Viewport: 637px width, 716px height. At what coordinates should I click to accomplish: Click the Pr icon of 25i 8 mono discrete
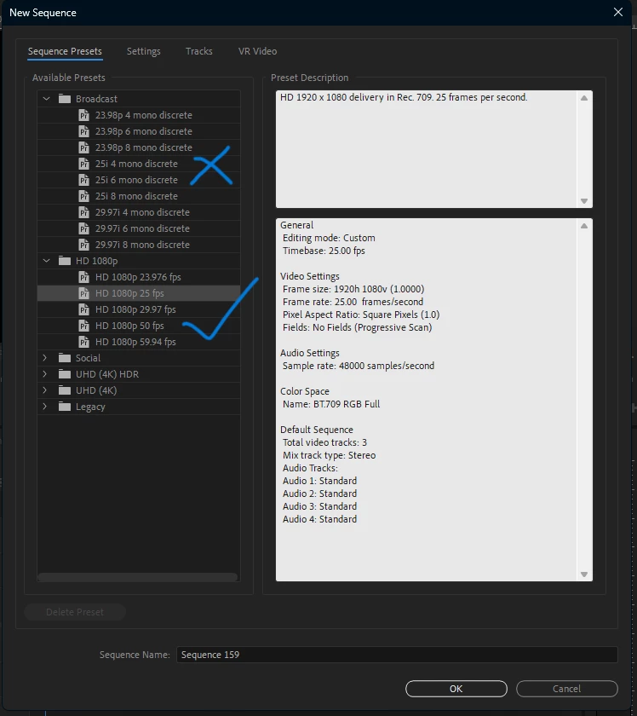pyautogui.click(x=84, y=196)
